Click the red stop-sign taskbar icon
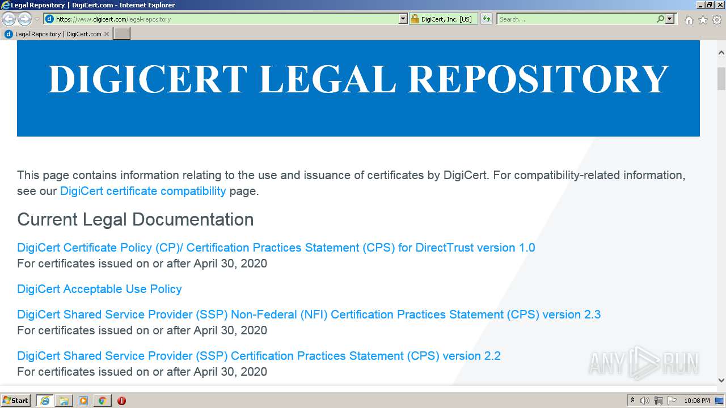 (121, 401)
